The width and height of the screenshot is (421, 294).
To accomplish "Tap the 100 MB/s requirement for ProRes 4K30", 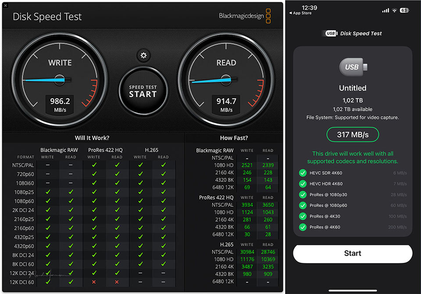I will (398, 216).
